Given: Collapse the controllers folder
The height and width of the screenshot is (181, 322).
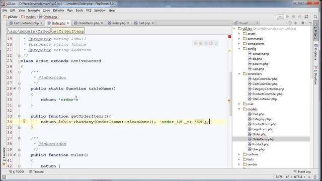Looking at the screenshot, I should 239,74.
